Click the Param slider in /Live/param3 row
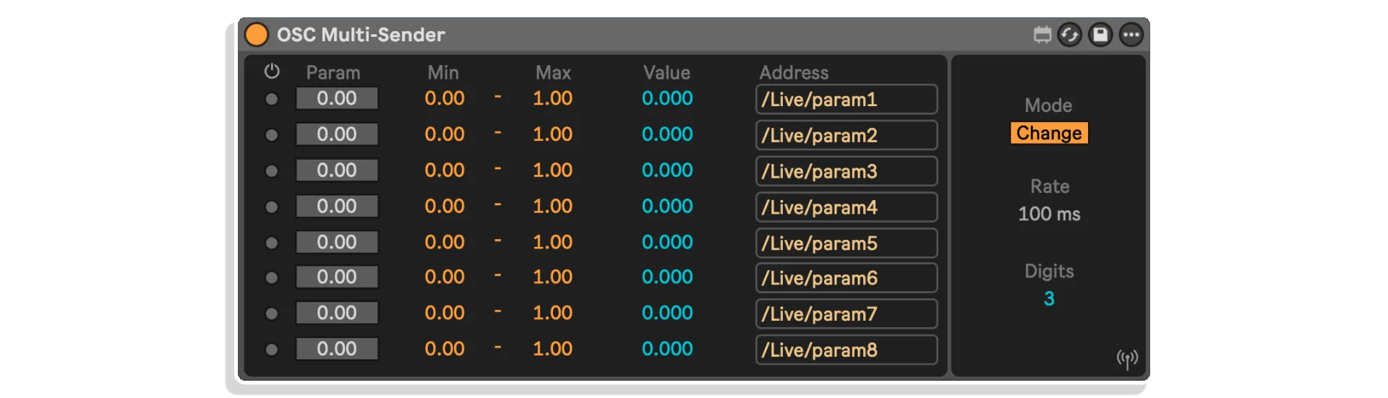 337,170
